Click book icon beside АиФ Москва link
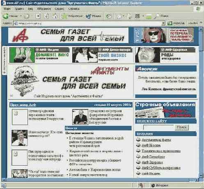This screenshot has height=189, width=204. (x=138, y=145)
